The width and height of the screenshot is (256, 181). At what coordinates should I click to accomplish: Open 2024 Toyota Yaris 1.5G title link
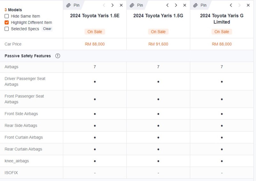(x=158, y=16)
